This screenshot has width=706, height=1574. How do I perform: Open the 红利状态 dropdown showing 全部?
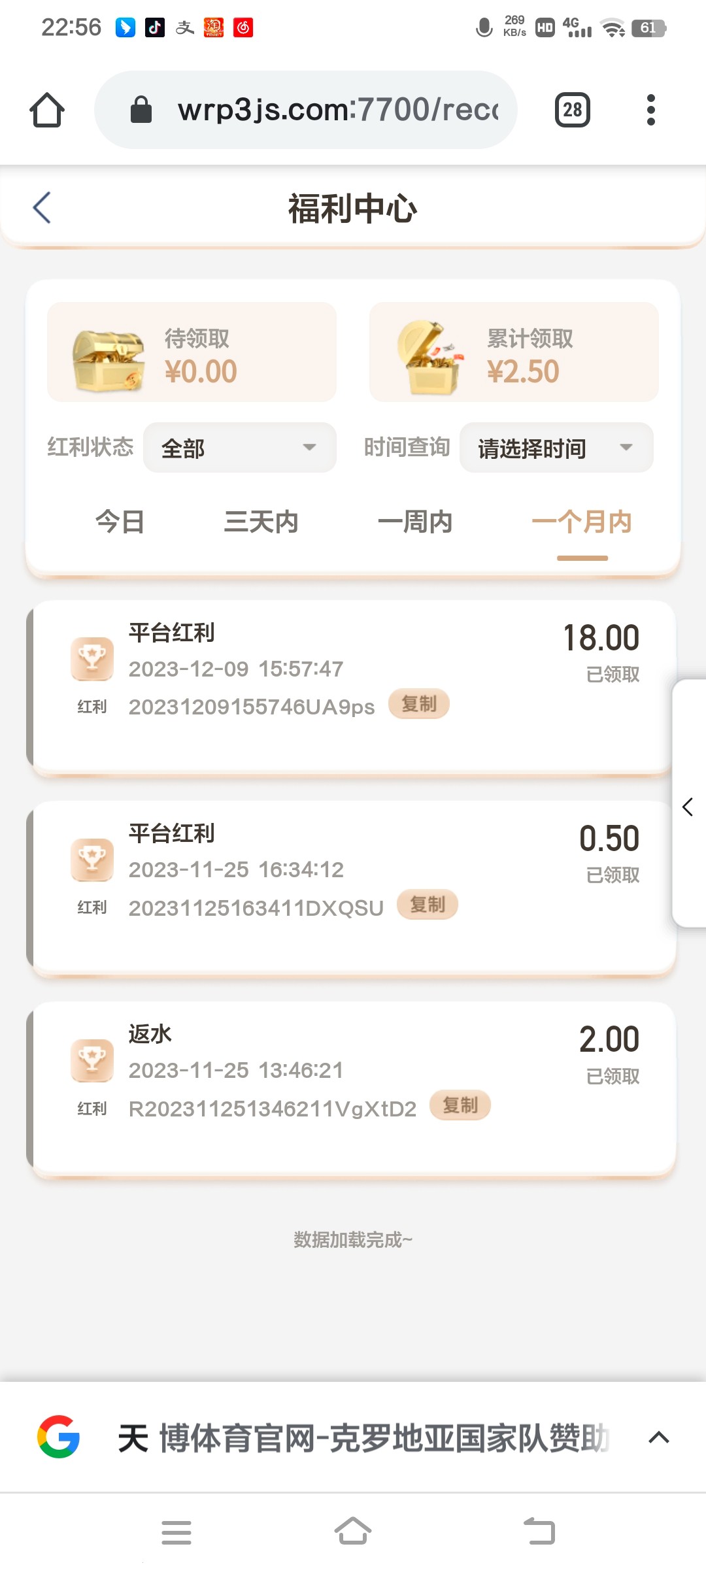239,448
